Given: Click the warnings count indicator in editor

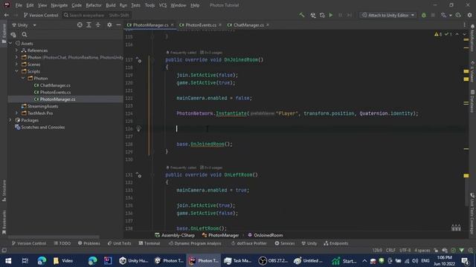Looking at the screenshot, I should point(438,34).
